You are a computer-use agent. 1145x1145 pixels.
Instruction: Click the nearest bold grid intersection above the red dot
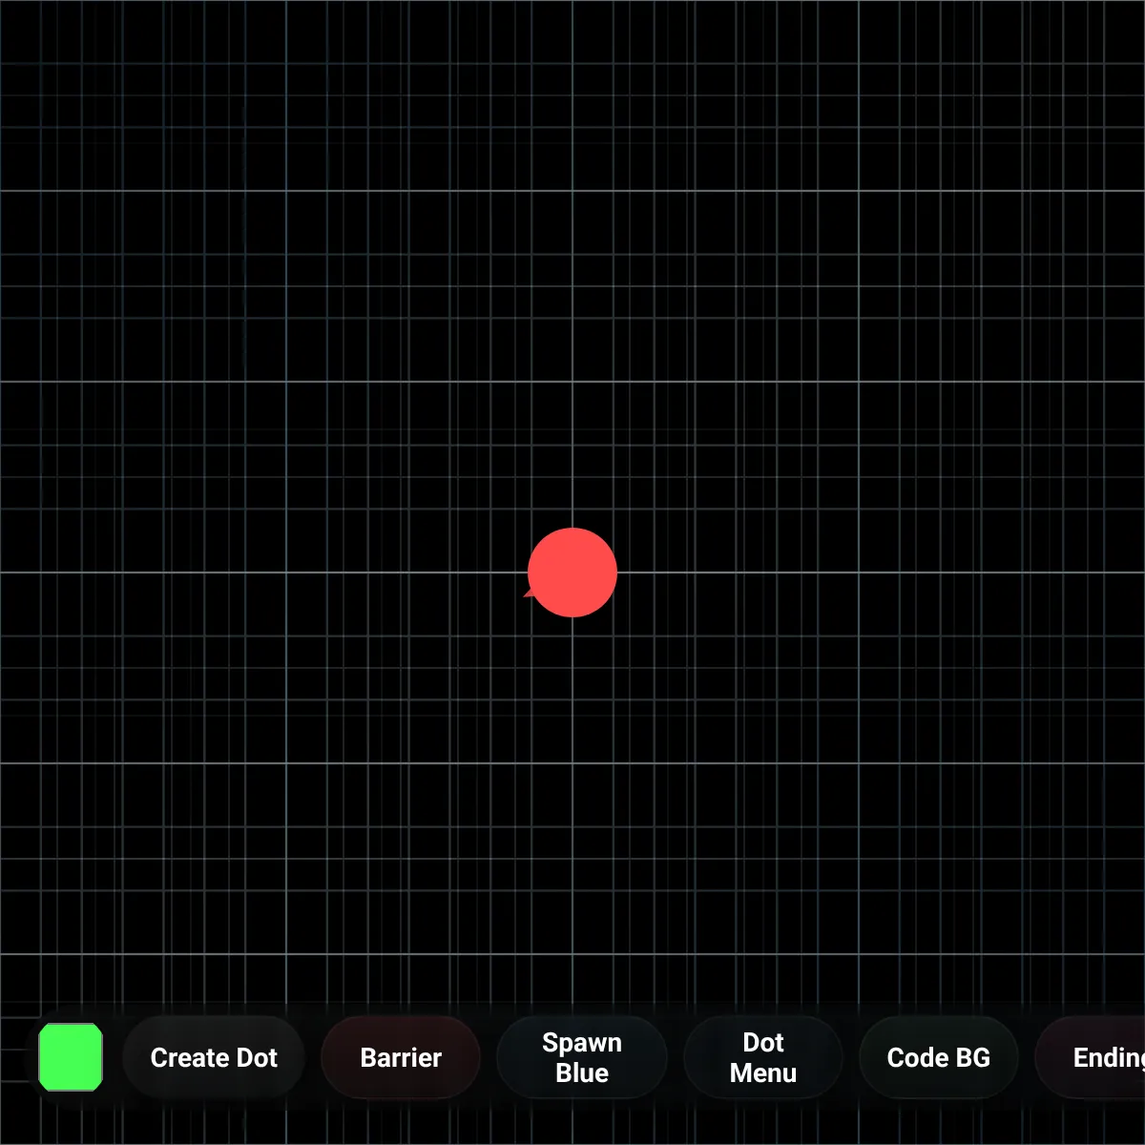pos(572,382)
